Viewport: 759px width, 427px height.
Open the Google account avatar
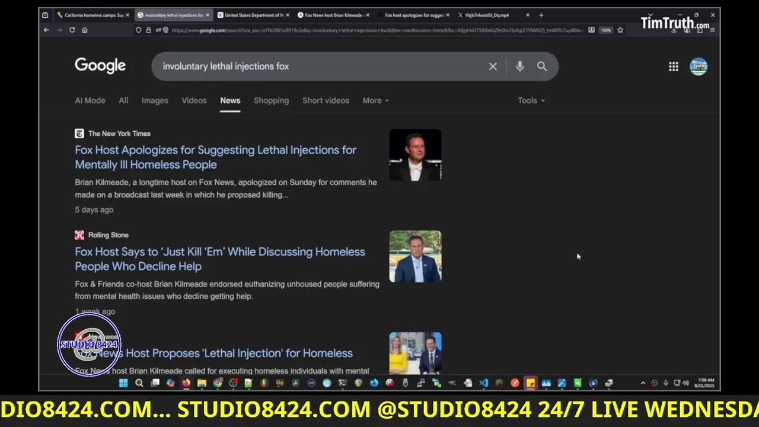[x=699, y=66]
